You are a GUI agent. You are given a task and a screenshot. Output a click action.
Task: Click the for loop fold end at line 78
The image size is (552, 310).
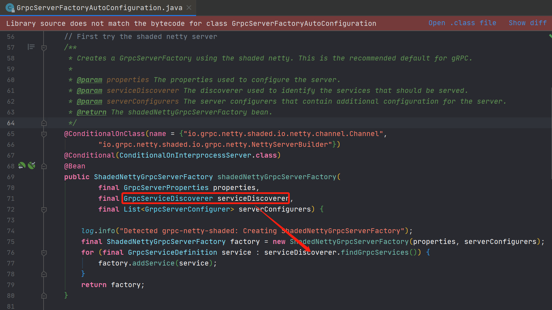44,274
